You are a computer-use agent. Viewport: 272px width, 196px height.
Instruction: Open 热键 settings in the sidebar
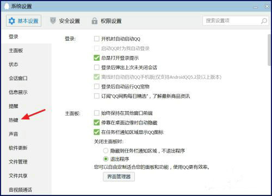pyautogui.click(x=27, y=120)
